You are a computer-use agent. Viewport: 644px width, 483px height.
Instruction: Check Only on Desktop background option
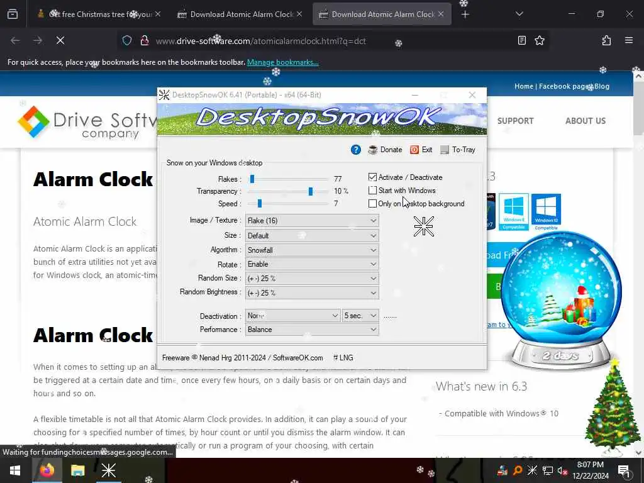[x=372, y=204]
